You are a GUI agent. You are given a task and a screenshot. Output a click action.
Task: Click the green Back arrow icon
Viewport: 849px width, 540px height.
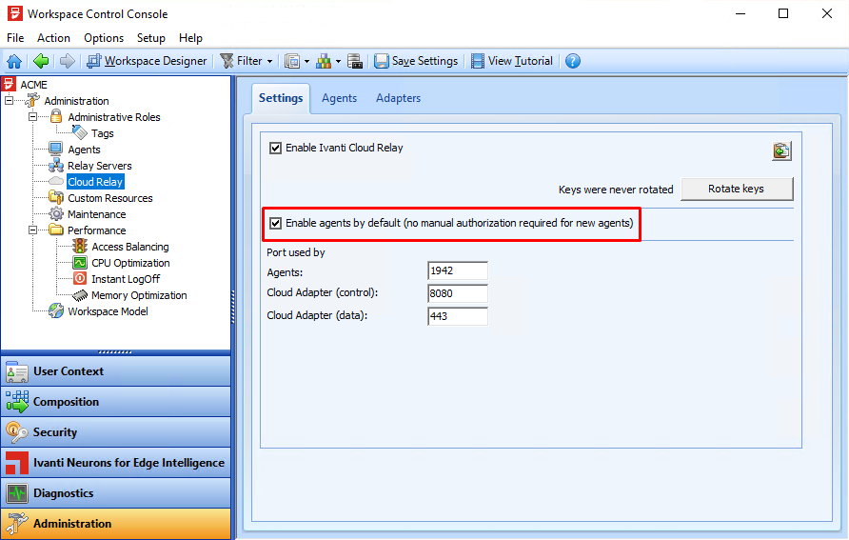click(x=41, y=61)
